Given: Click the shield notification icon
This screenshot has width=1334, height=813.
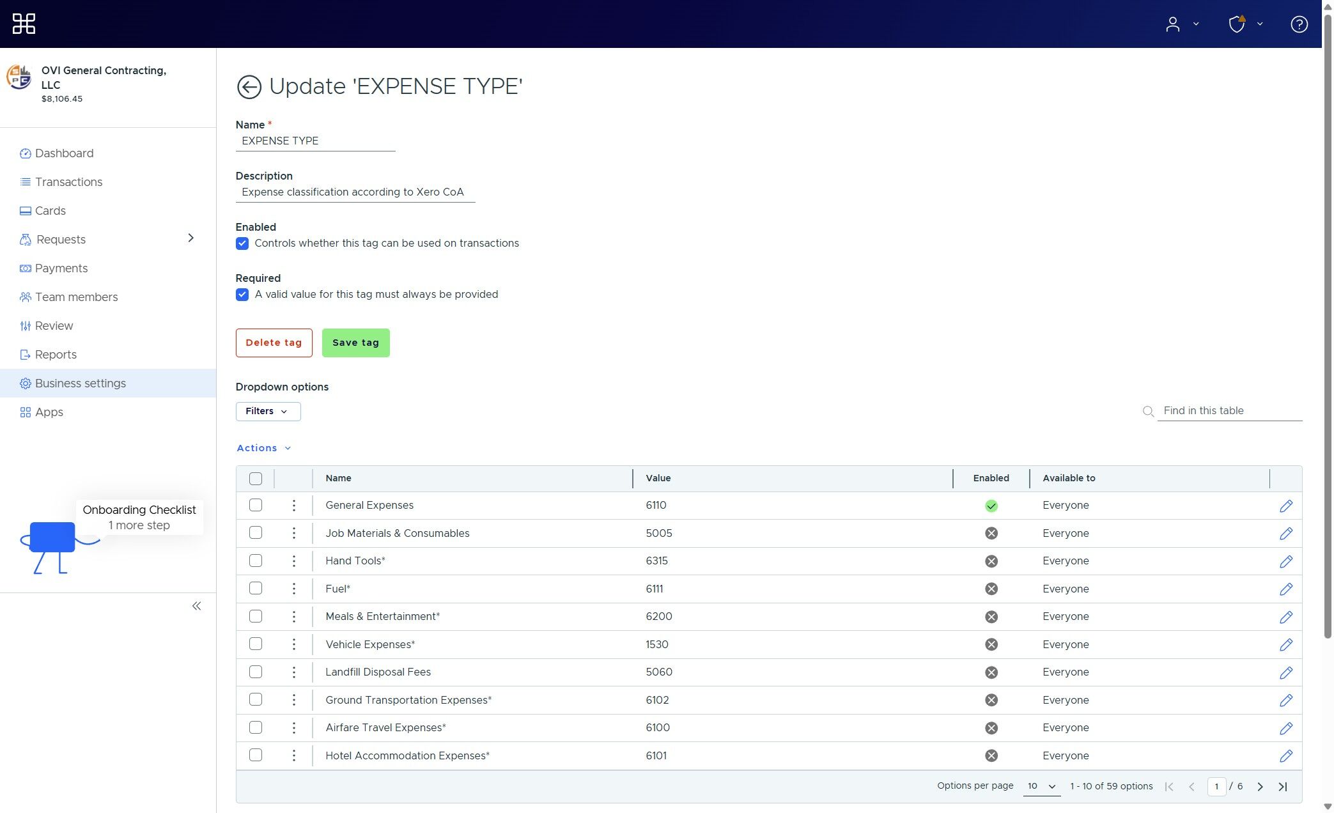Looking at the screenshot, I should [1237, 24].
